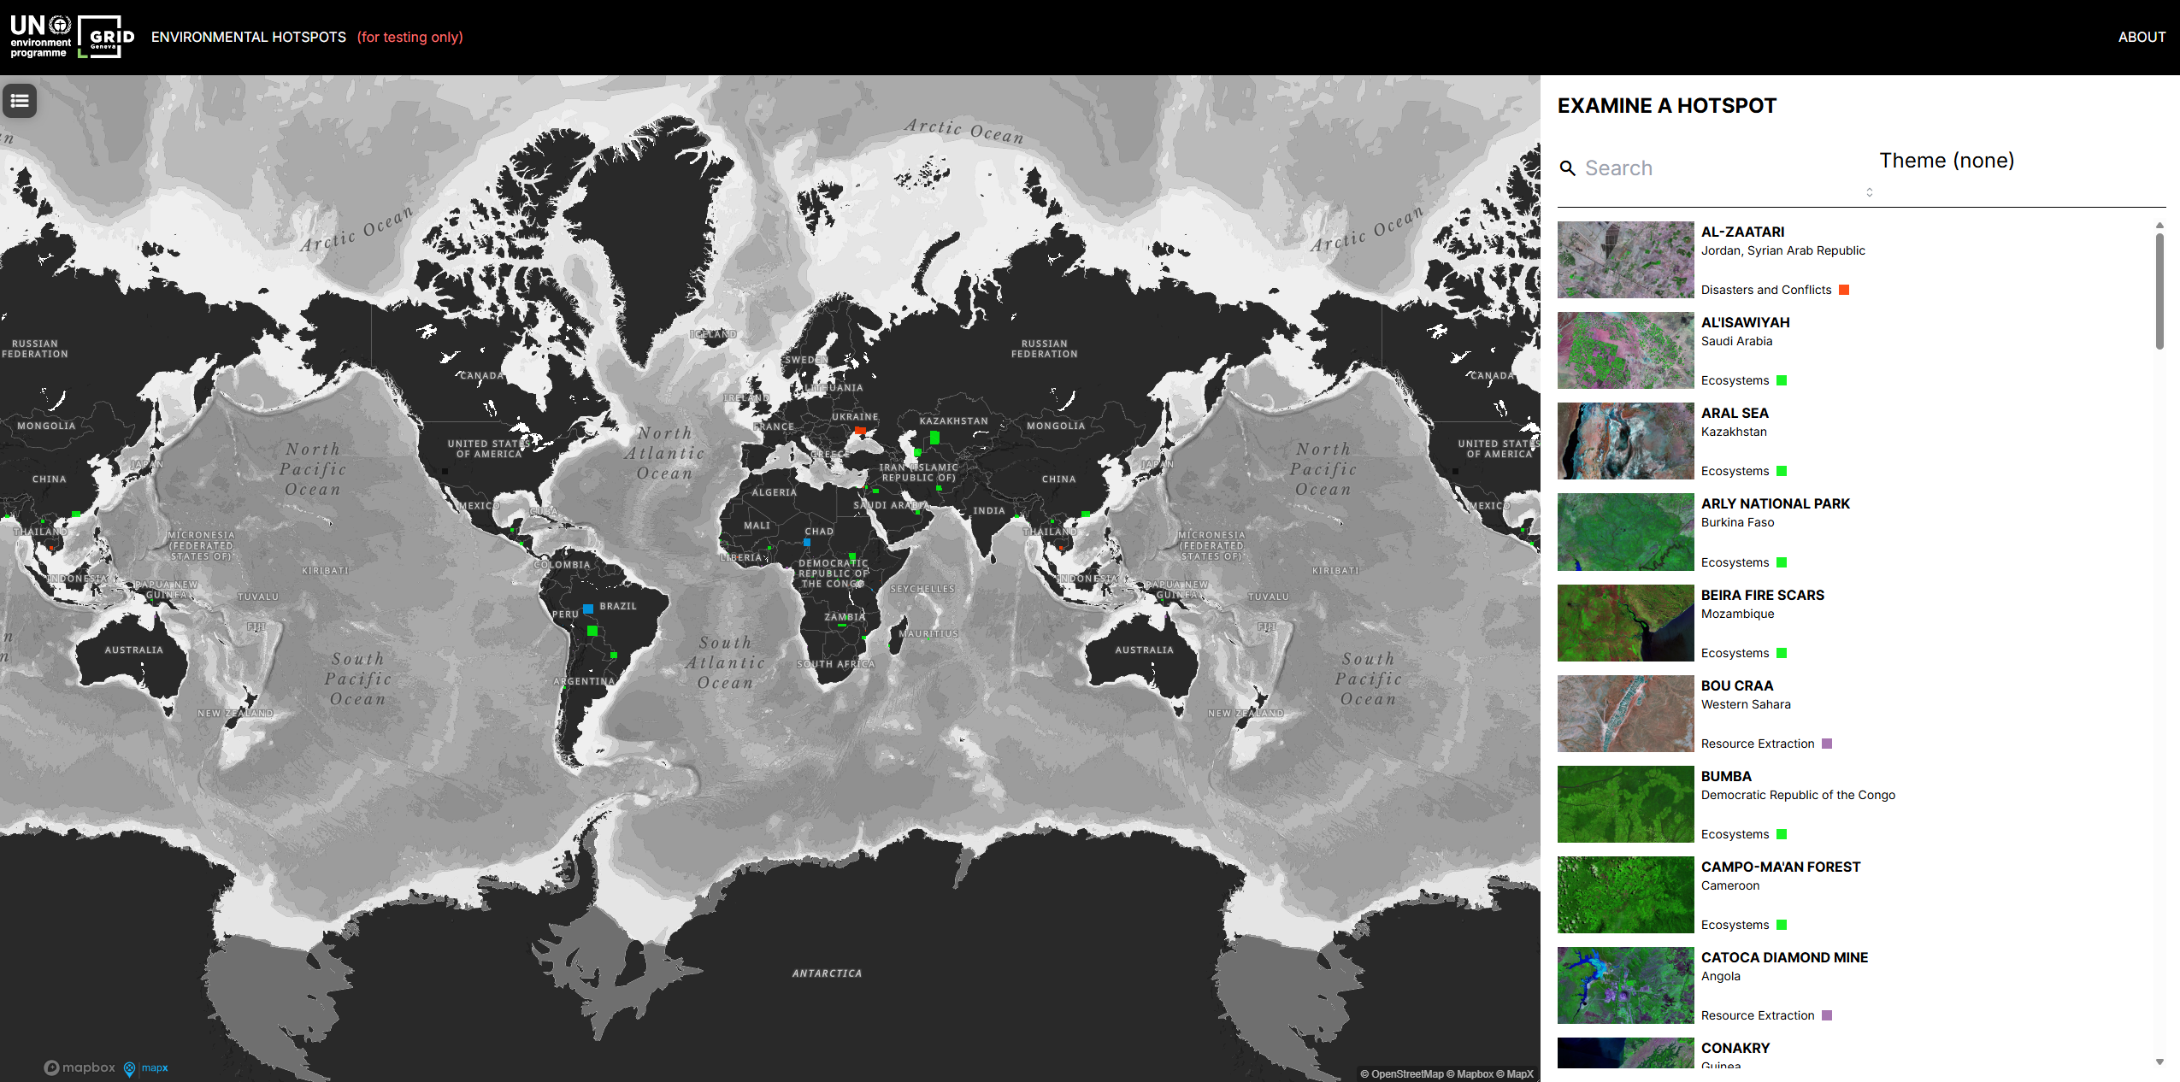The height and width of the screenshot is (1082, 2180).
Task: Click the ENVIRONMENTAL HOTSPOTS header title
Action: coord(248,37)
